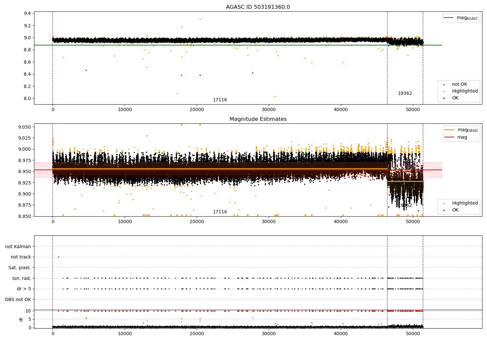487x341 pixels.
Task: Select the 'not OK' legend entry
Action: pos(459,84)
